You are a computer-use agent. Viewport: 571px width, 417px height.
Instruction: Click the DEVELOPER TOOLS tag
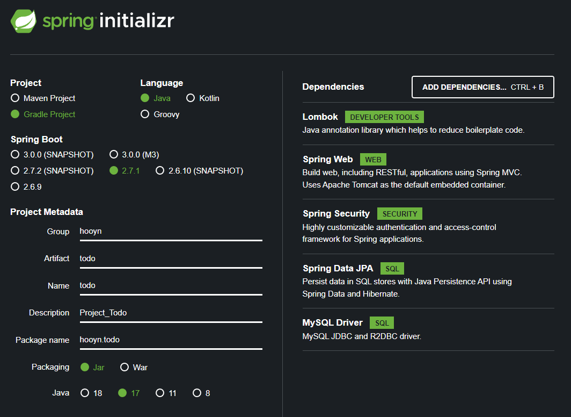click(384, 117)
